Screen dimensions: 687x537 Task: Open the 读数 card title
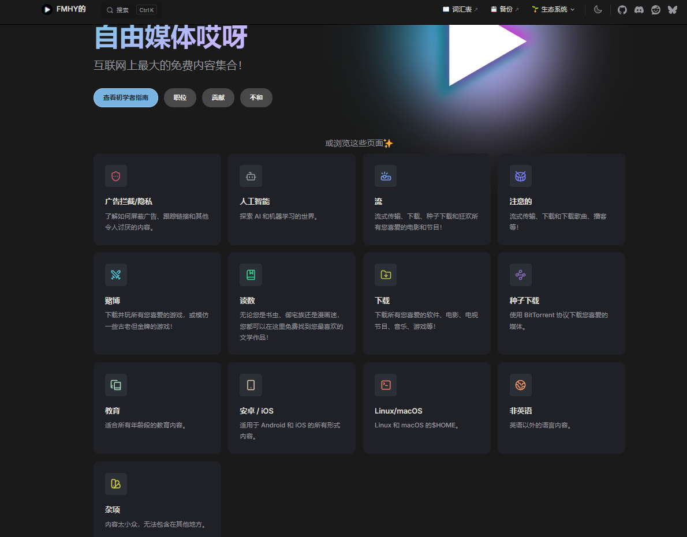[247, 301]
